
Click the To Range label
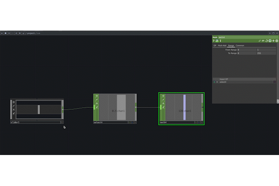point(232,53)
